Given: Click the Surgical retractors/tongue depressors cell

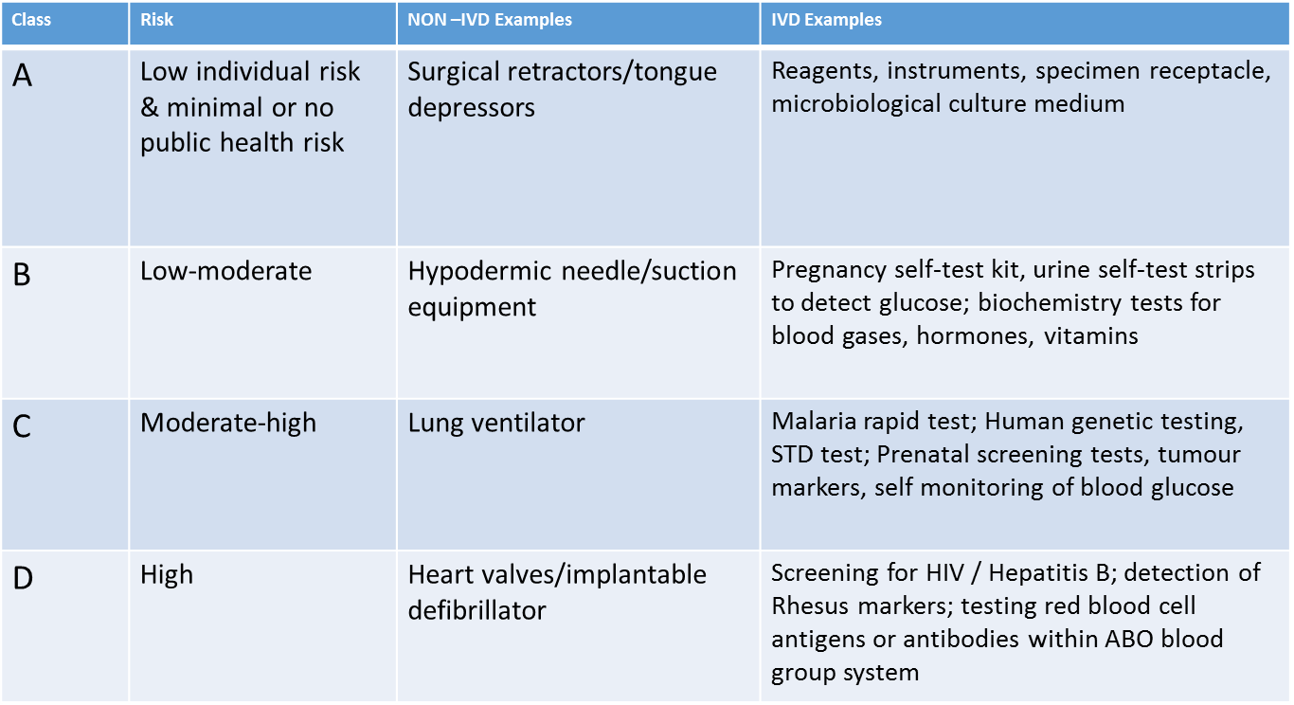Looking at the screenshot, I should (579, 146).
